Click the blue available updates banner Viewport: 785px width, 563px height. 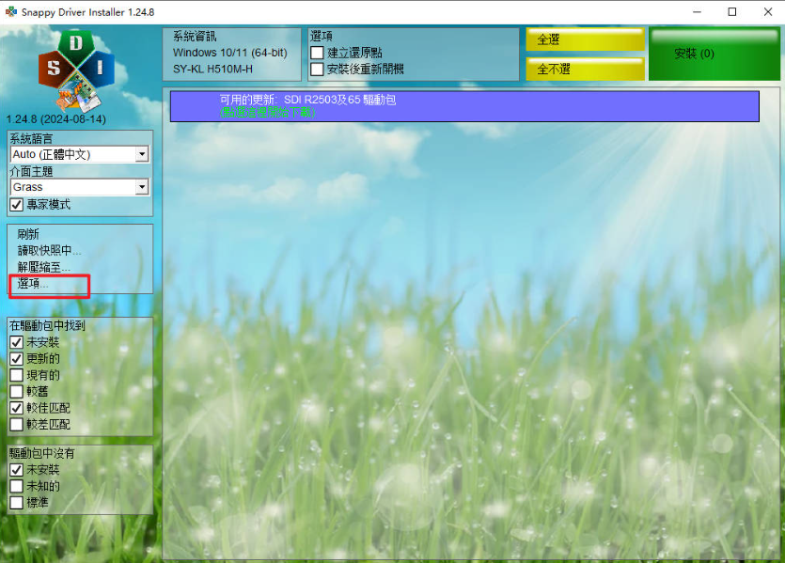463,105
